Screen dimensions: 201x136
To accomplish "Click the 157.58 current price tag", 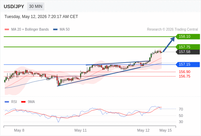I will pyautogui.click(x=188, y=52).
